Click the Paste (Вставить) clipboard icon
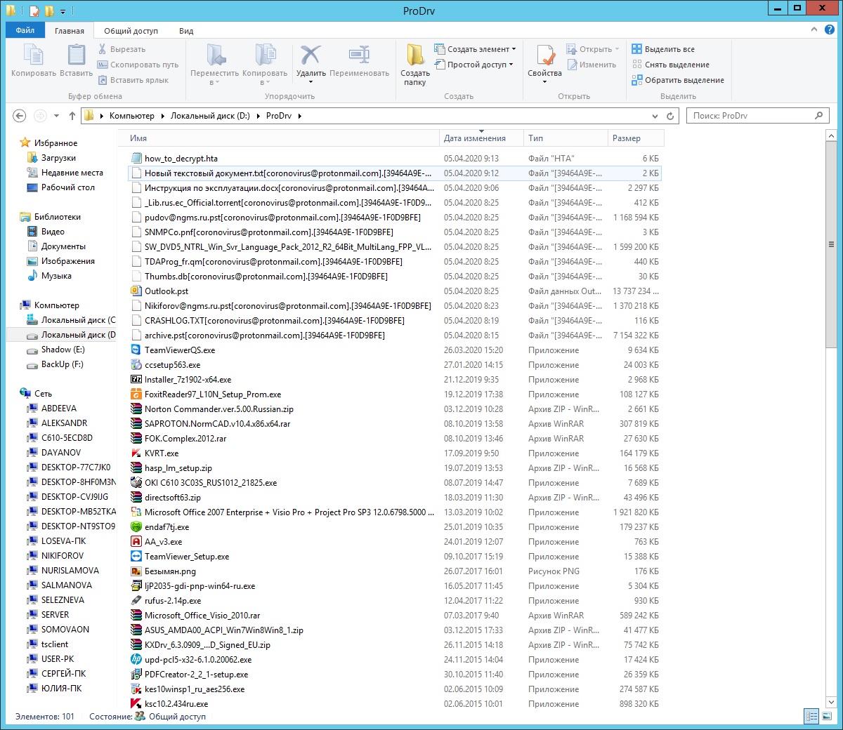Image resolution: width=843 pixels, height=730 pixels. (77, 56)
